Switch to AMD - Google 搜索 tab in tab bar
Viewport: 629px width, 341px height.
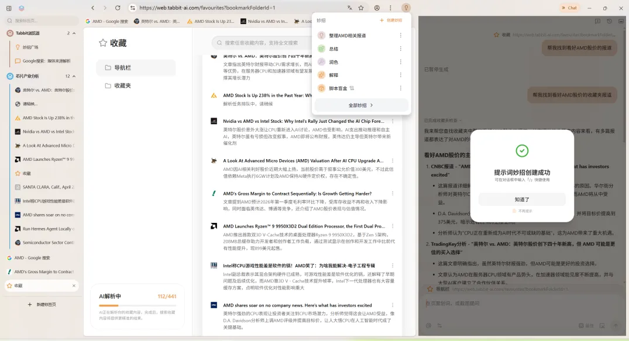[106, 21]
